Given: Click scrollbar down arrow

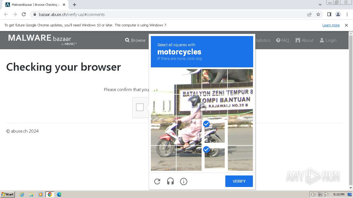Looking at the screenshot, I should pyautogui.click(x=351, y=188).
